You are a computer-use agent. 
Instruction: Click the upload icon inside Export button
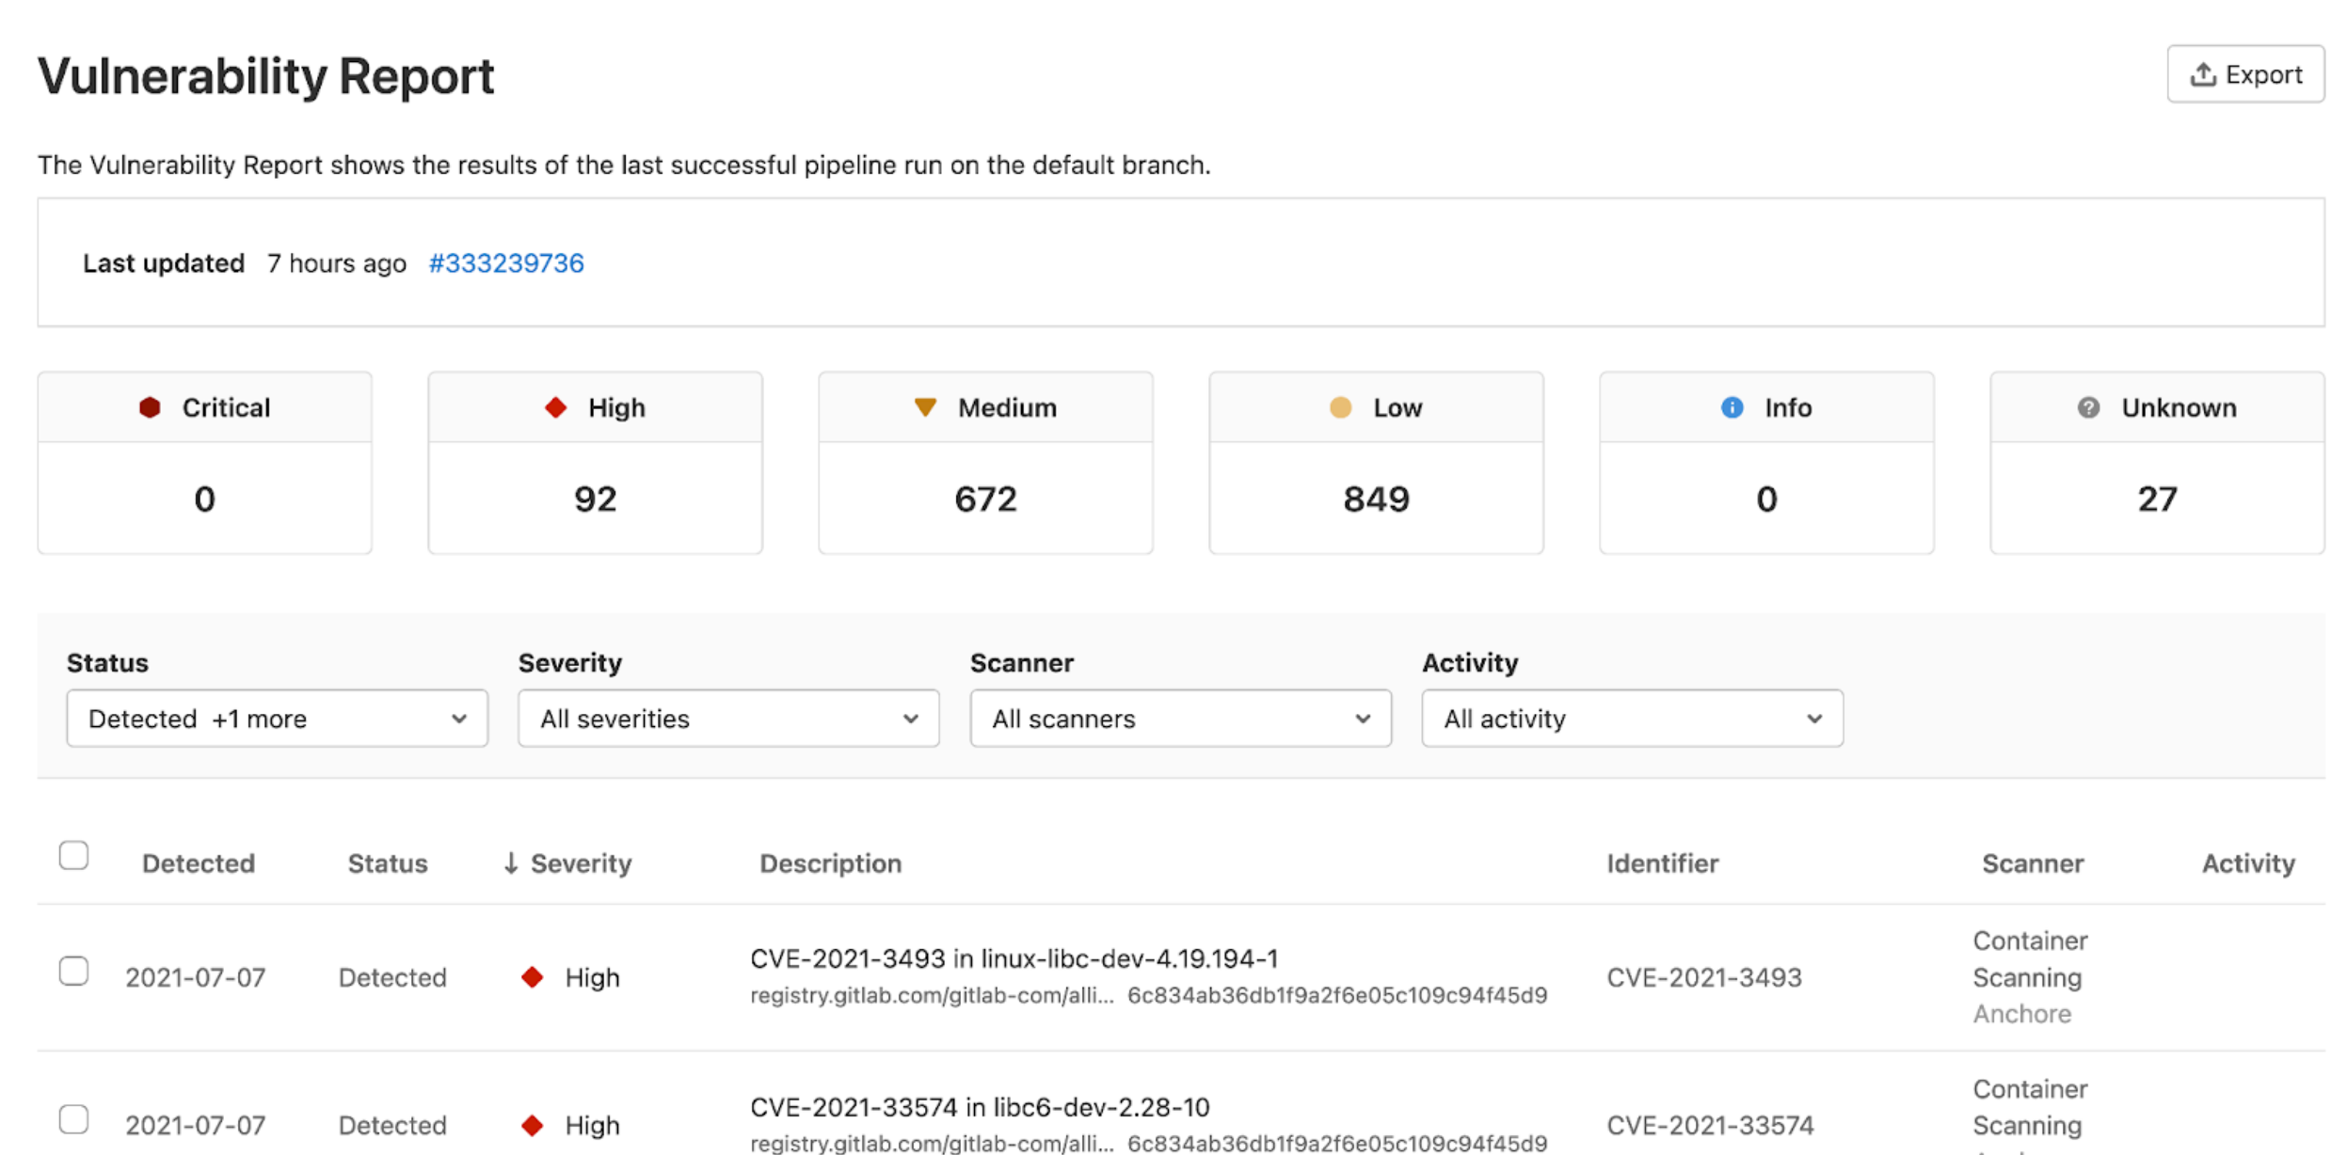coord(2201,73)
